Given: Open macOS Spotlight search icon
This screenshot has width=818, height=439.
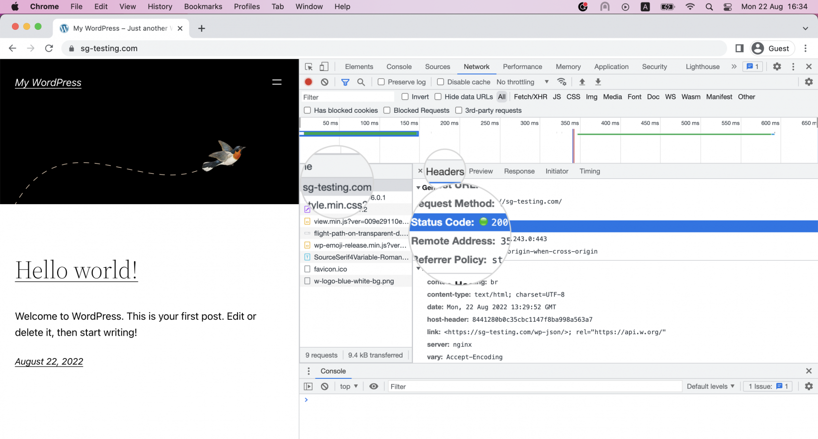Looking at the screenshot, I should coord(709,6).
